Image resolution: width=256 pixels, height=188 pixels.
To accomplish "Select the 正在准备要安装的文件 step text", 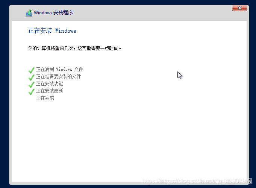I will (x=58, y=77).
